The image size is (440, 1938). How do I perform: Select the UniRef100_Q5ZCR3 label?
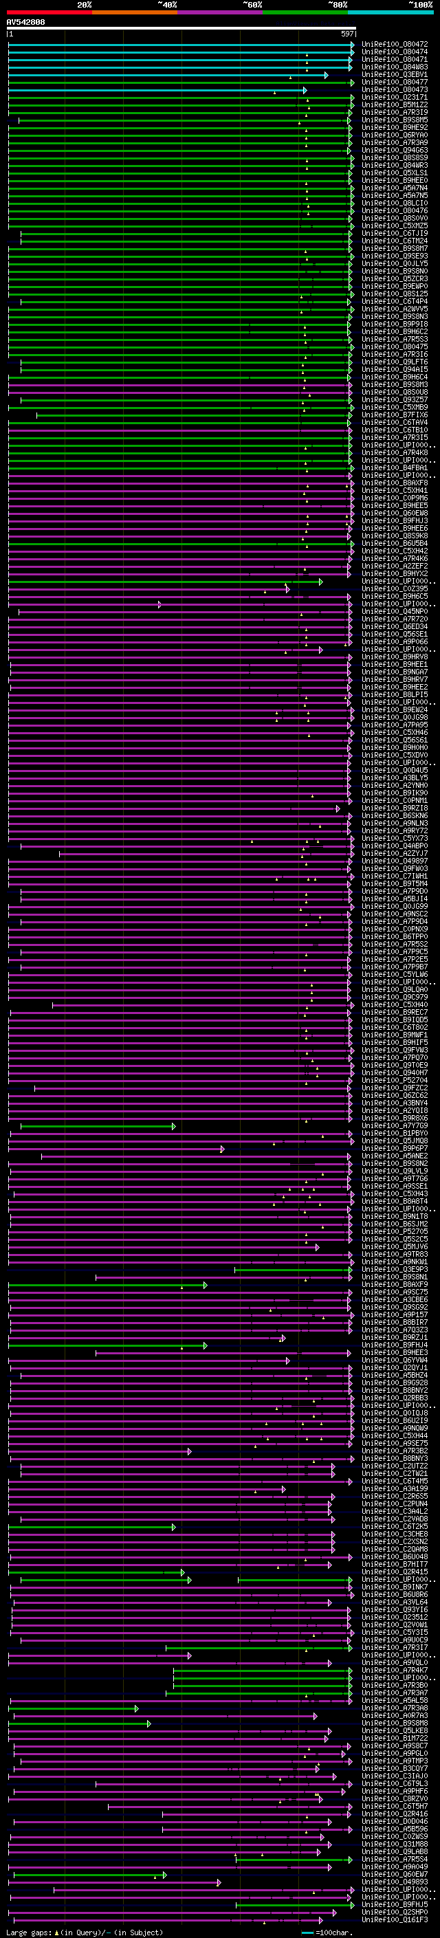tap(395, 278)
